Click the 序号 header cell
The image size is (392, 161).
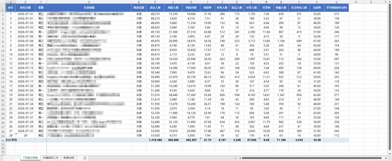(11, 8)
